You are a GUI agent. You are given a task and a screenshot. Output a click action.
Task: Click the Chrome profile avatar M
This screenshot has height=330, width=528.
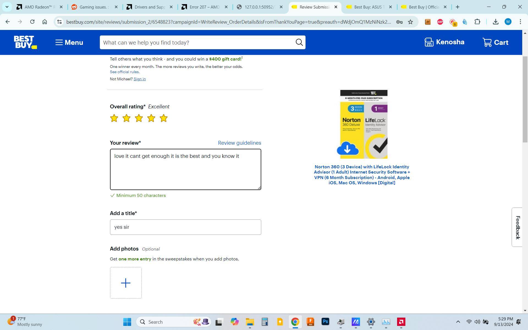[x=508, y=22]
